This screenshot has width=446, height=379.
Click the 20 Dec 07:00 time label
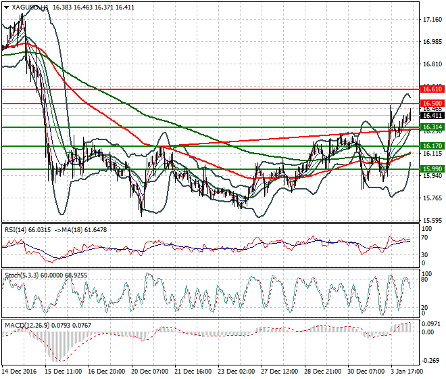pyautogui.click(x=150, y=372)
